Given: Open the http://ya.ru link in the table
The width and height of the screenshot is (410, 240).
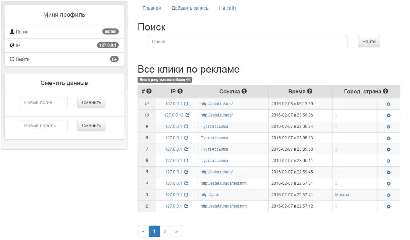Looking at the screenshot, I should (210, 195).
